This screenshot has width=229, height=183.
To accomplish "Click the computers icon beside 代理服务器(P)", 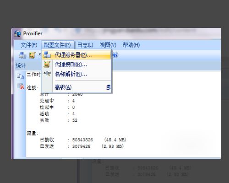I will (47, 55).
